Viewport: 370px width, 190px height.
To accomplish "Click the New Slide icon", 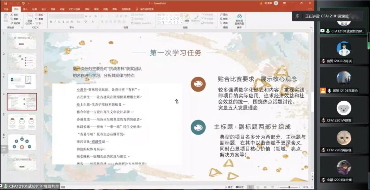I will (29, 18).
